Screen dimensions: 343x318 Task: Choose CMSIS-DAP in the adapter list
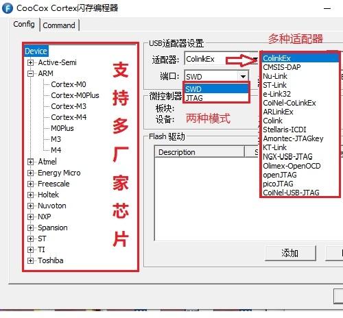tap(300, 67)
